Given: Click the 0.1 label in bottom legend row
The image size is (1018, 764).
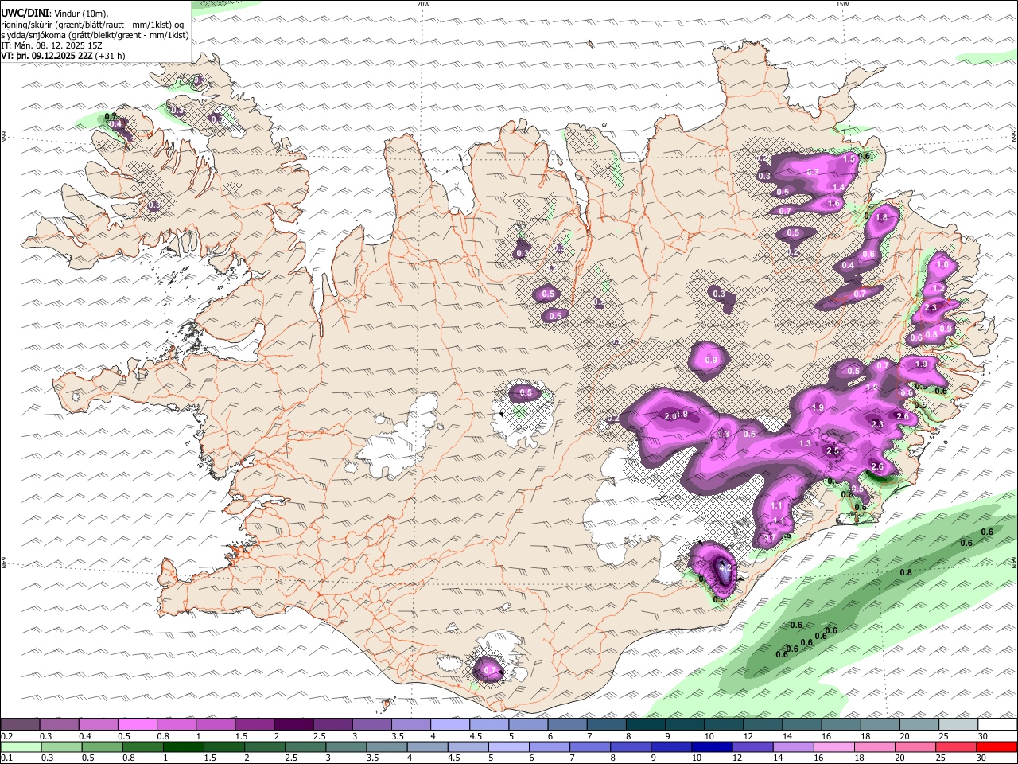Looking at the screenshot, I should click(x=7, y=758).
